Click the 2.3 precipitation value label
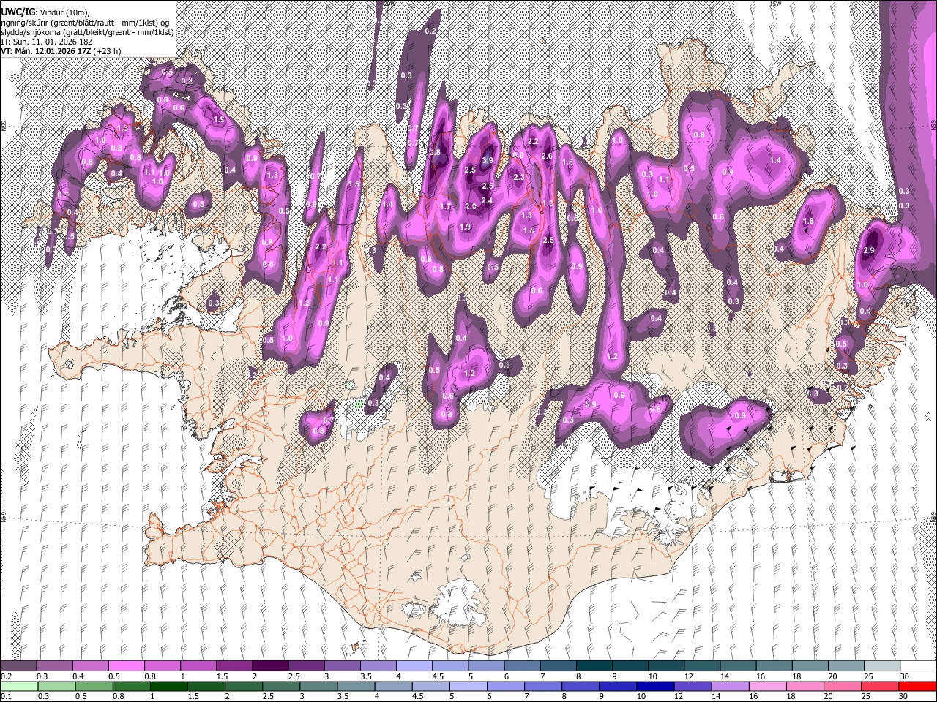This screenshot has height=702, width=937. pyautogui.click(x=519, y=178)
